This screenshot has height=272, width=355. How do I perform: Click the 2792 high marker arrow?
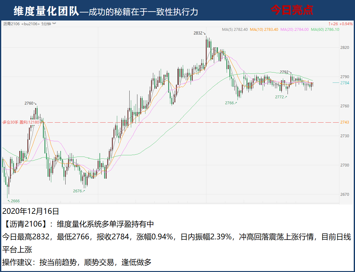coord(290,72)
